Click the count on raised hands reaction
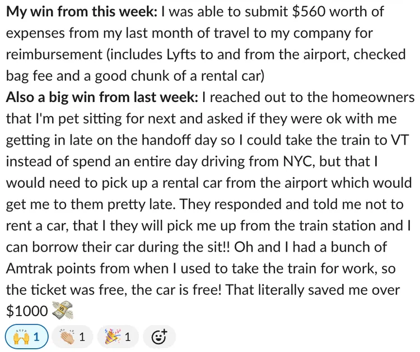Image resolution: width=420 pixels, height=352 pixels. [x=36, y=337]
